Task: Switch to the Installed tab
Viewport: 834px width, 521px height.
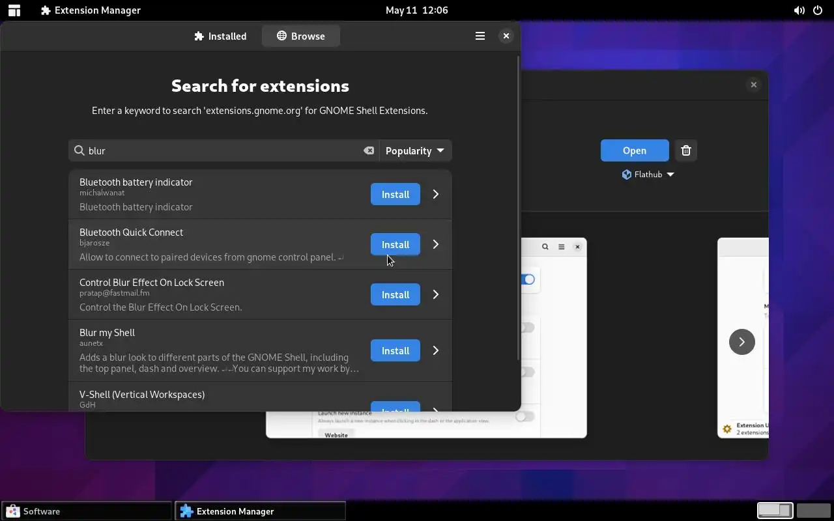Action: click(x=220, y=36)
